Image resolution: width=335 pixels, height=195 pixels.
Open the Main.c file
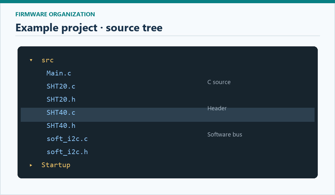click(x=59, y=73)
